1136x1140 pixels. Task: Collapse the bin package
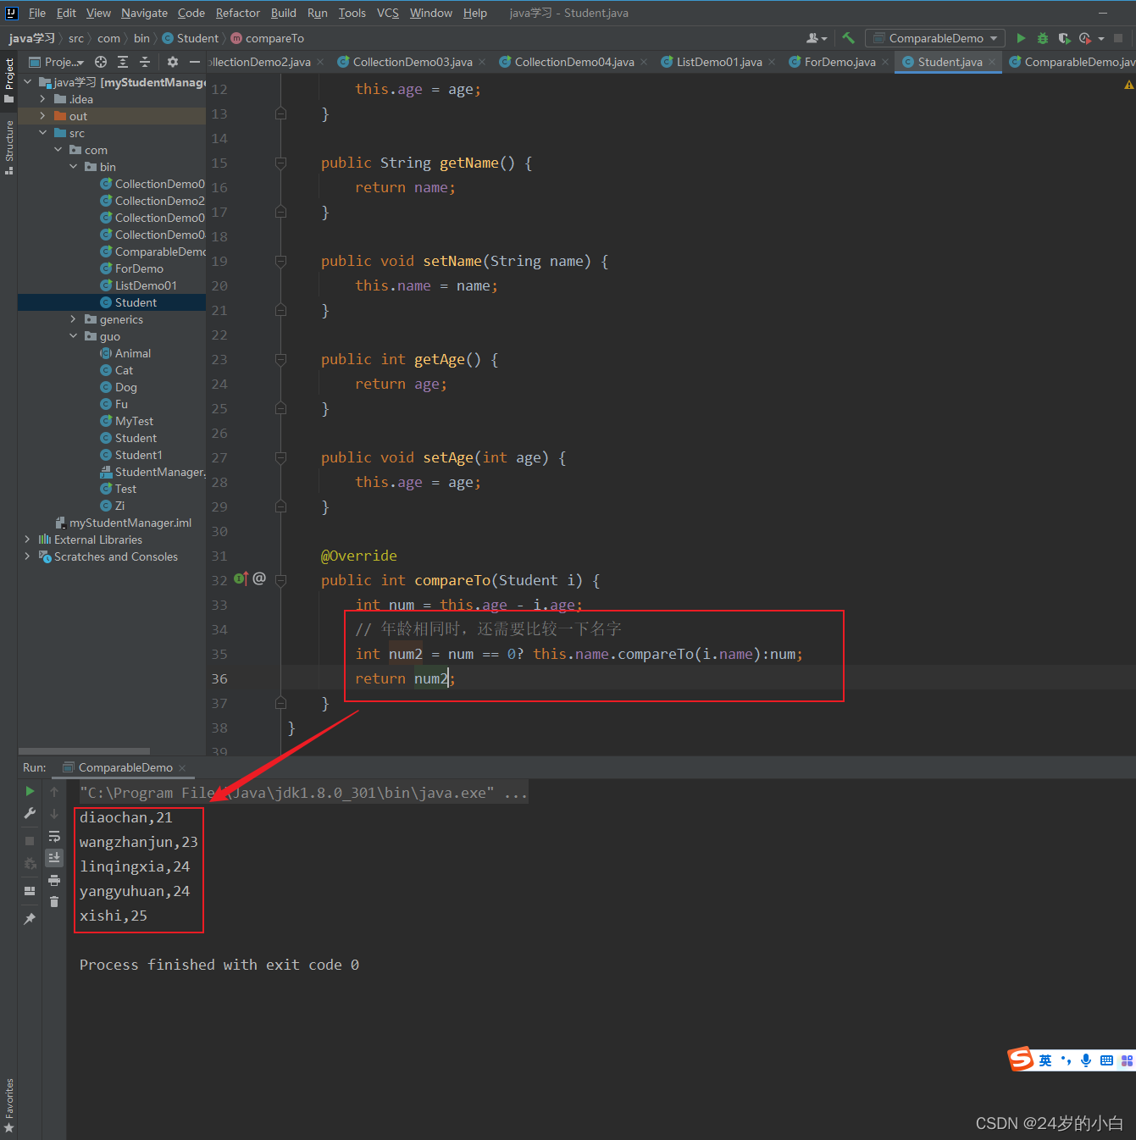pos(73,167)
